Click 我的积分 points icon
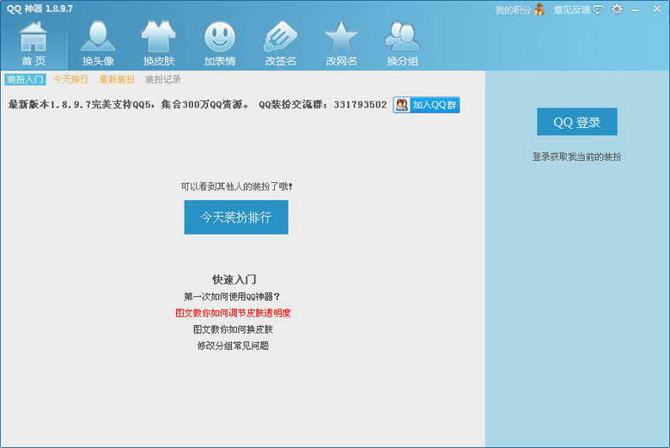 pos(539,9)
